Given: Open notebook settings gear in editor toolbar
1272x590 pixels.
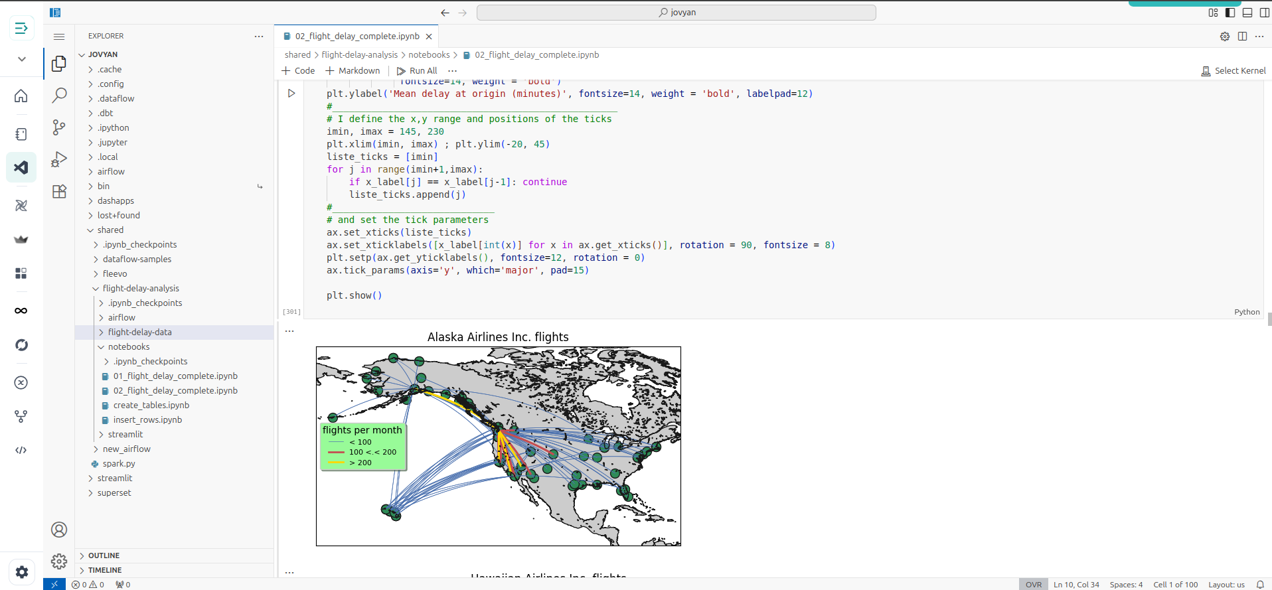Looking at the screenshot, I should tap(1225, 37).
